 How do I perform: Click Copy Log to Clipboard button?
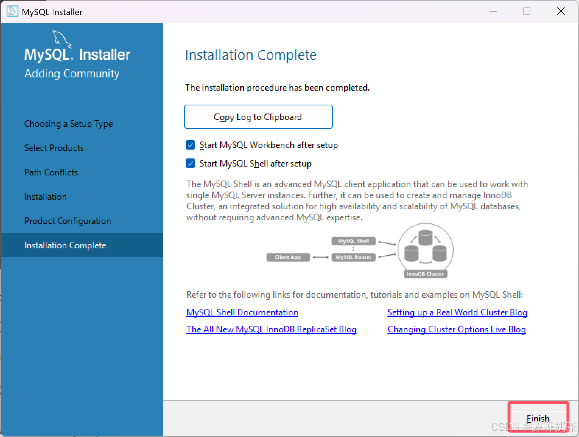[259, 117]
